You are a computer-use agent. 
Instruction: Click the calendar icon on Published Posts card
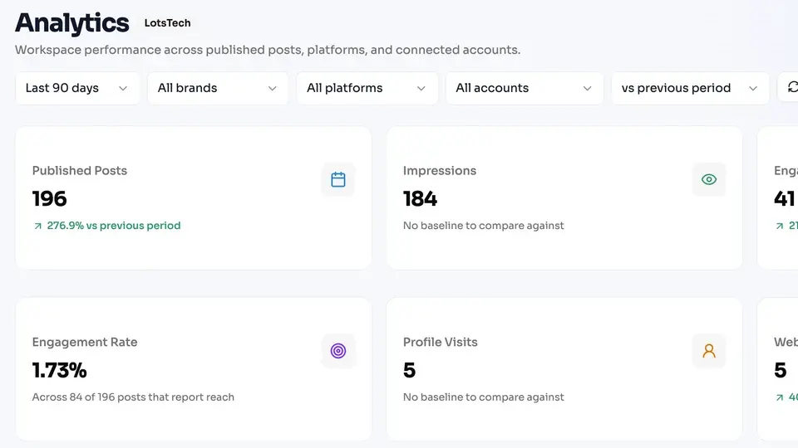[338, 179]
